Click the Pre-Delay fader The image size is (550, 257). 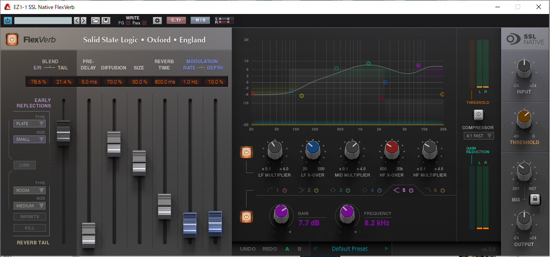tap(89, 235)
